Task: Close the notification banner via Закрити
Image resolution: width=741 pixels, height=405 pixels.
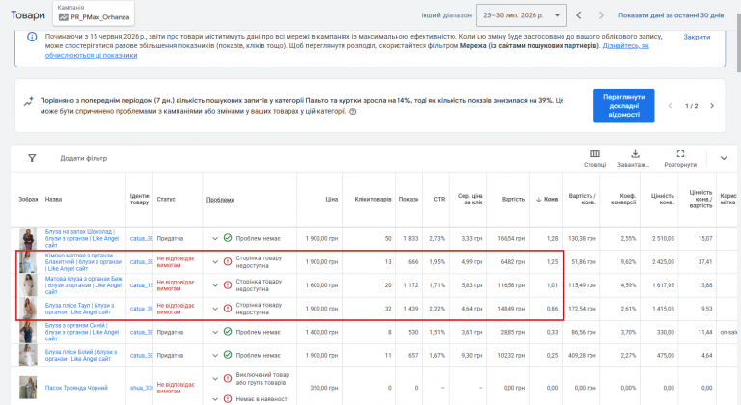Action: click(x=697, y=37)
